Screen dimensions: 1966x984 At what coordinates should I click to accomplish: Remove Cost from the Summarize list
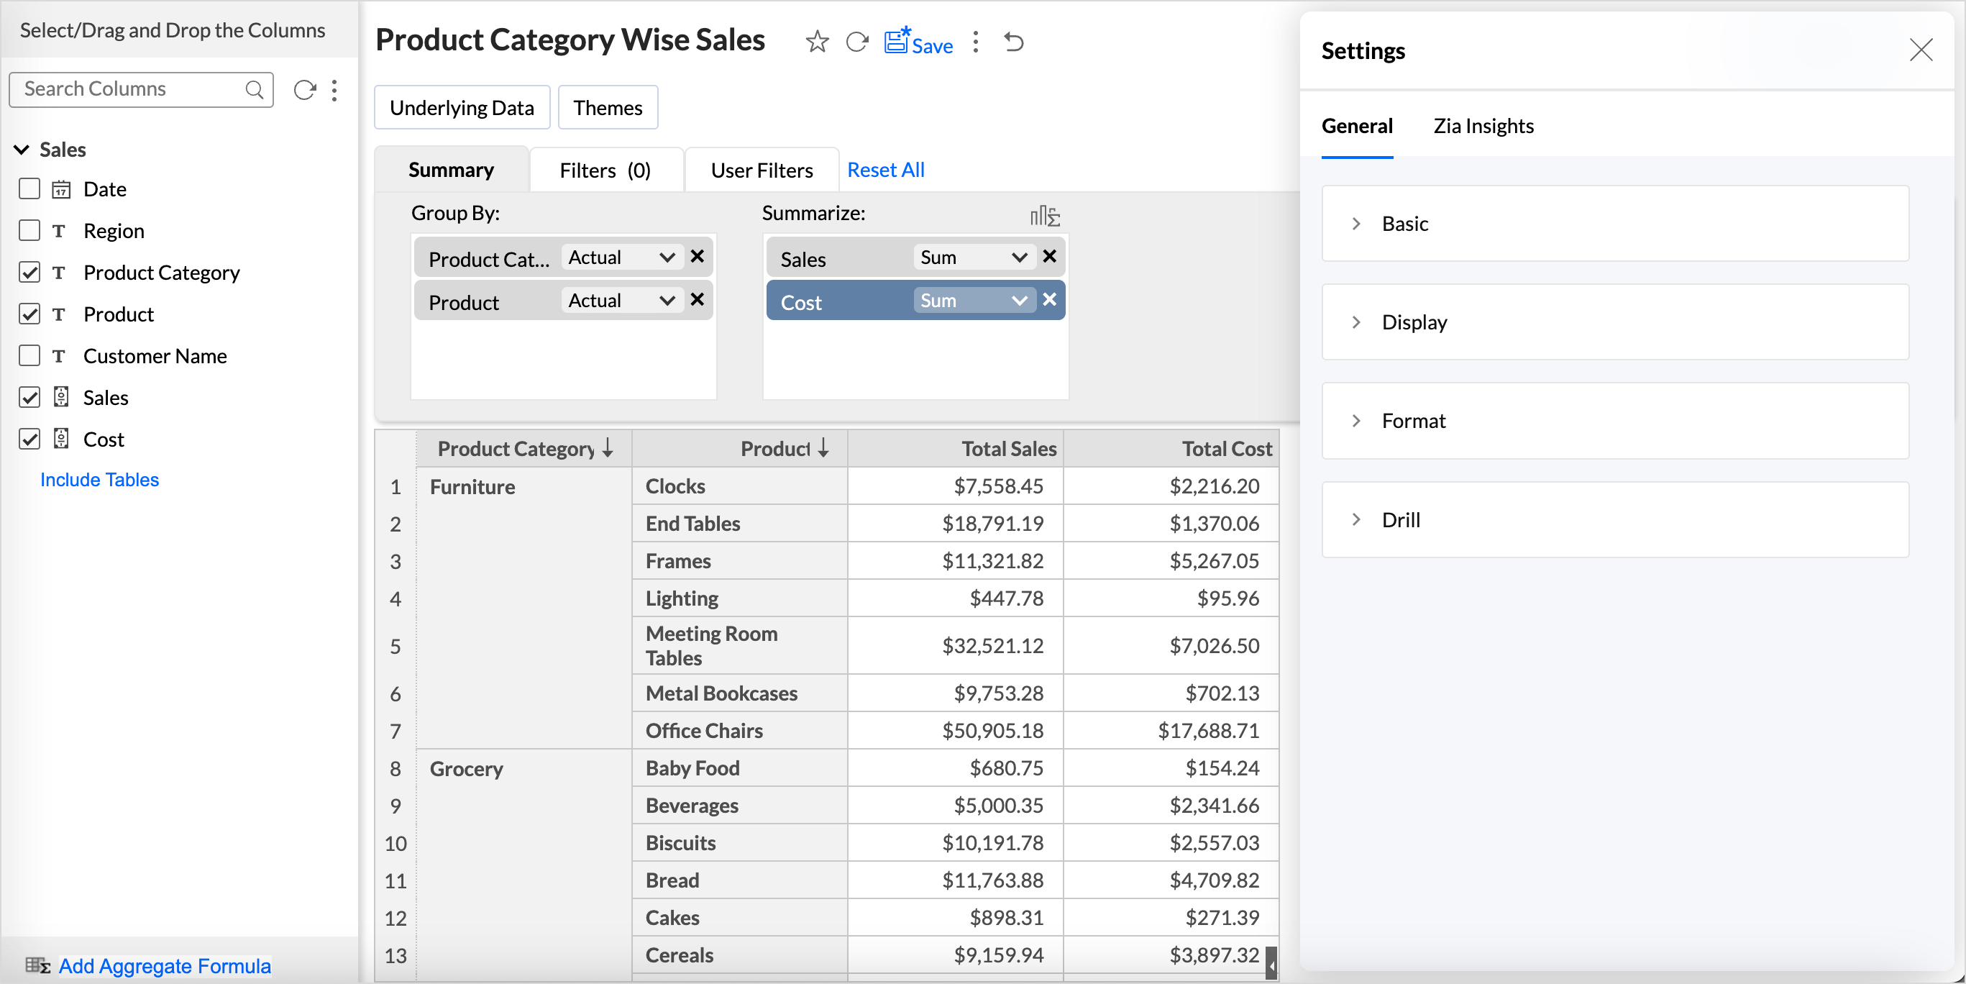(x=1049, y=300)
